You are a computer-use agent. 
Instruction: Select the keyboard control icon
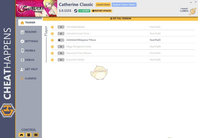click(x=36, y=135)
